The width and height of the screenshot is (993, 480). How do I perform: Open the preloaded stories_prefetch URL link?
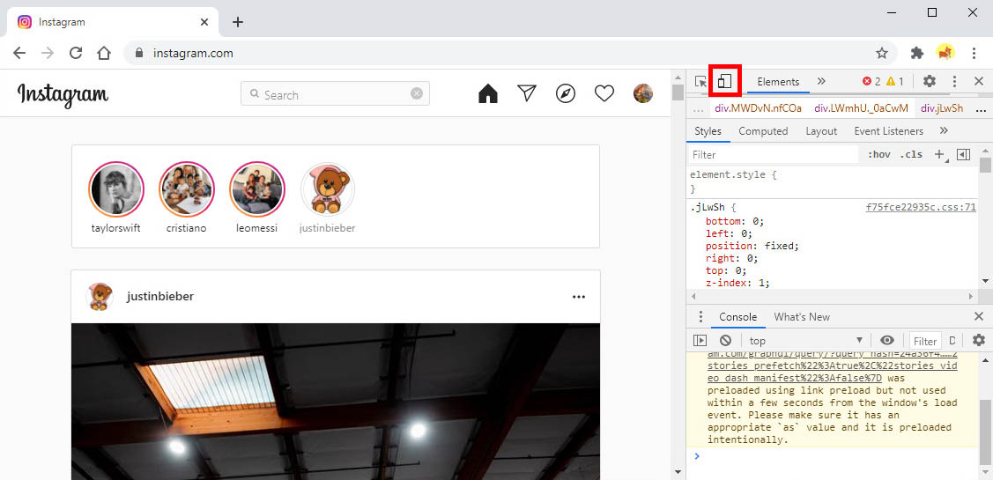coord(832,366)
